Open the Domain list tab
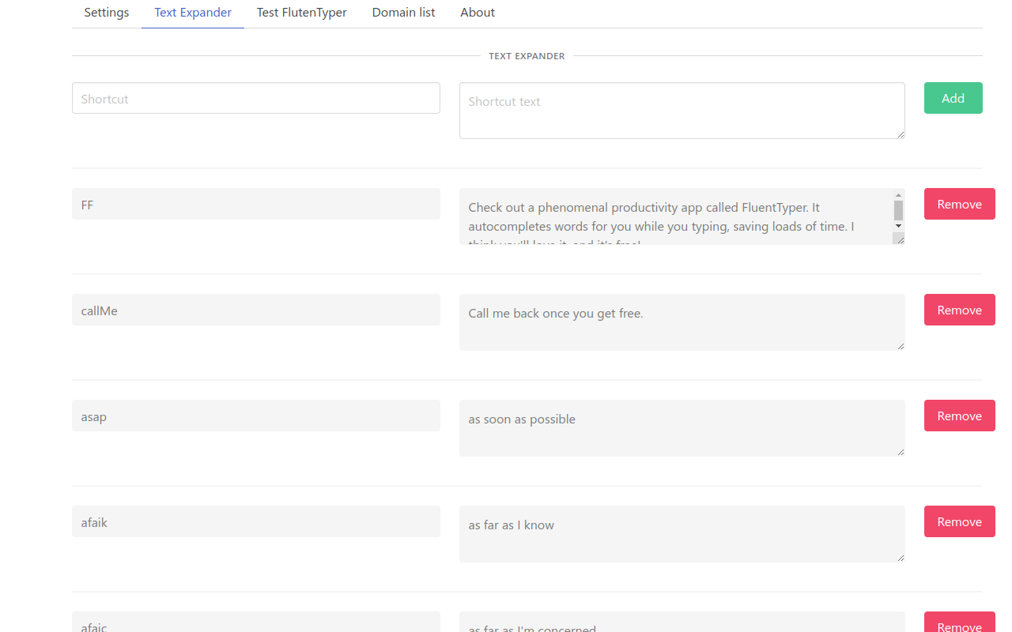 tap(403, 12)
